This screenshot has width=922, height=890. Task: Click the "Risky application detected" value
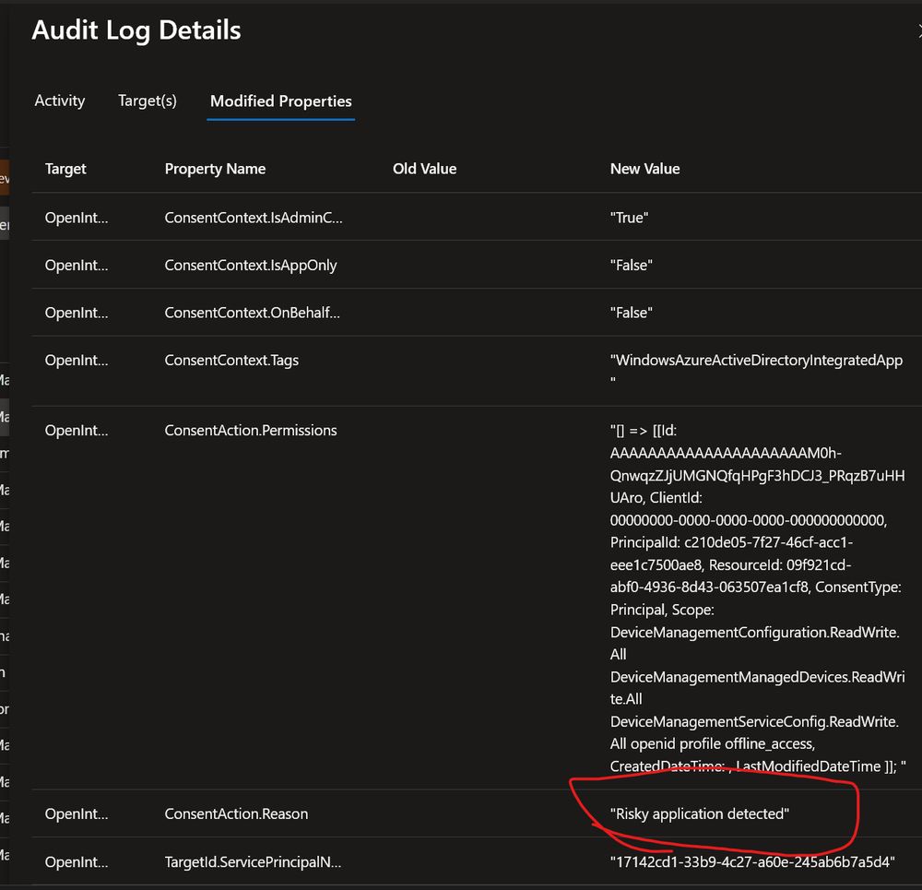coord(699,813)
